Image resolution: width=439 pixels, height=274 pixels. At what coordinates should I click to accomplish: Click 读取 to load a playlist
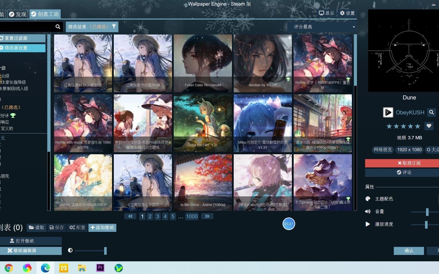[36, 227]
